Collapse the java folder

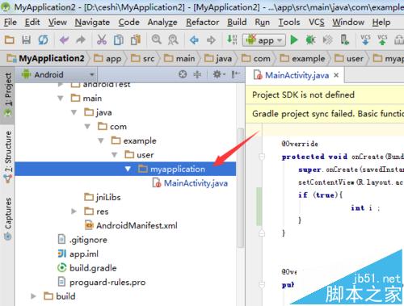(x=74, y=112)
